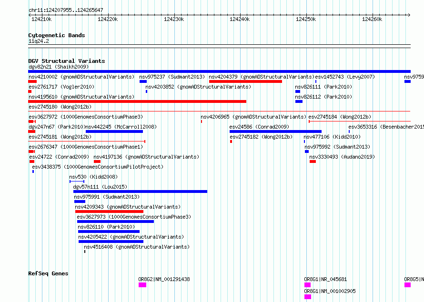Click esv3438375 Pilot Project label
424x302 pixels.
(x=98, y=167)
